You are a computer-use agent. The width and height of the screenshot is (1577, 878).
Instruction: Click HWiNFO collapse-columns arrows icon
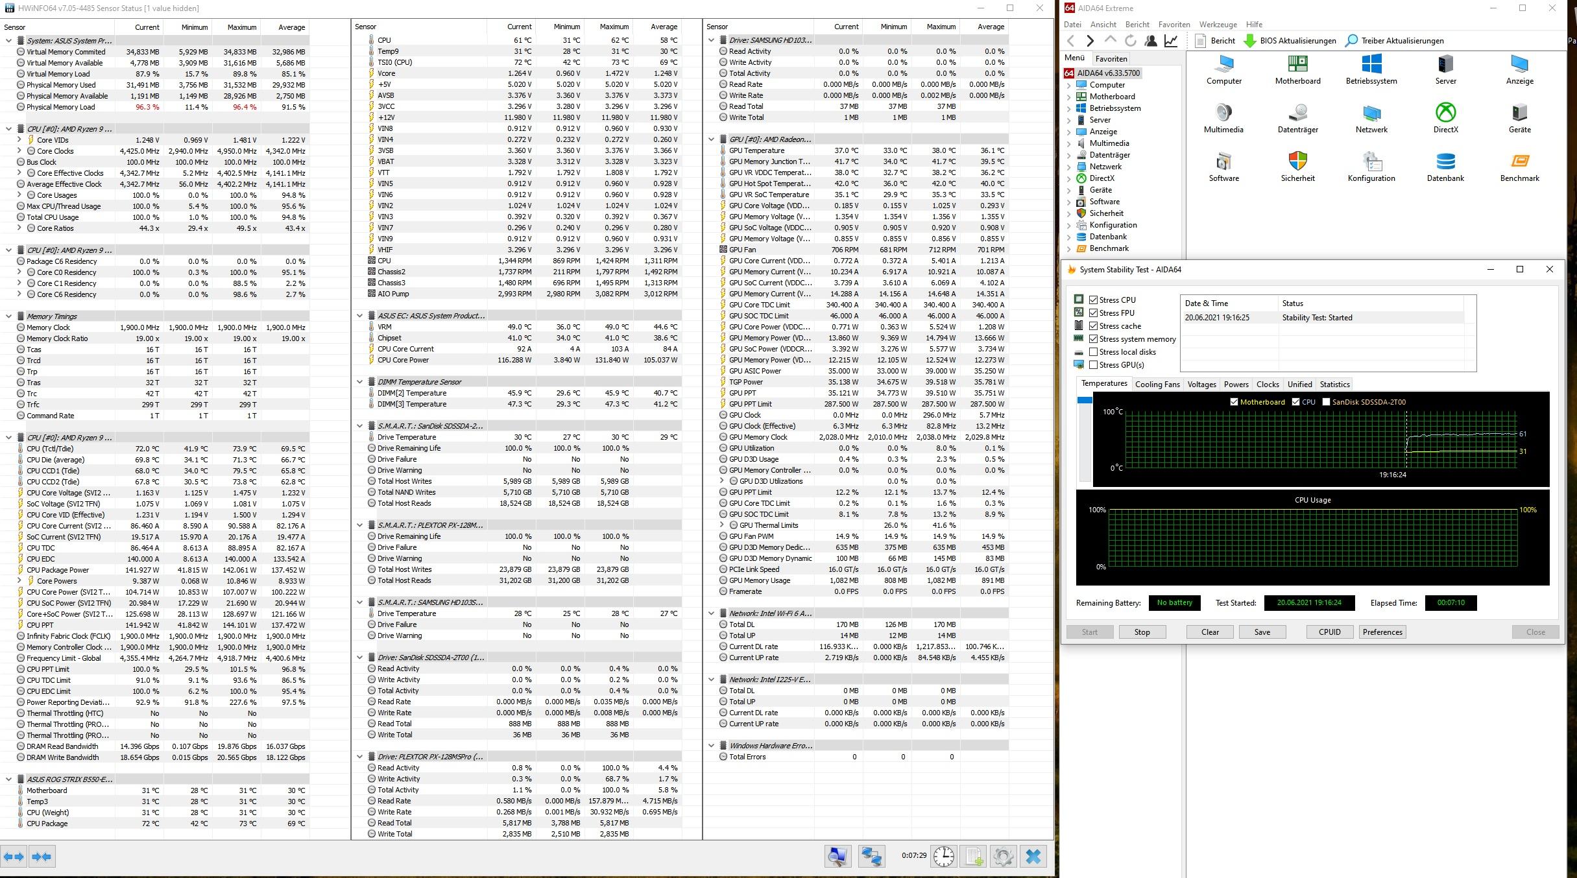(42, 857)
